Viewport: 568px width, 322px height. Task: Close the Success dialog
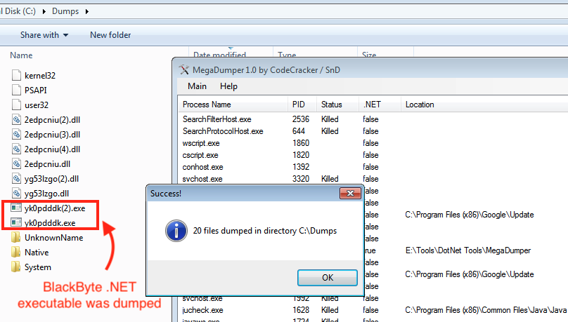pyautogui.click(x=350, y=194)
